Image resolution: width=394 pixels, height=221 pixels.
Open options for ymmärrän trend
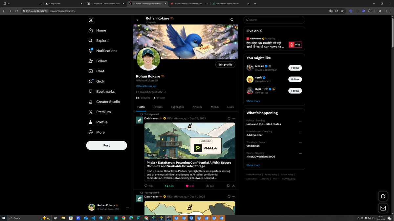[300, 143]
